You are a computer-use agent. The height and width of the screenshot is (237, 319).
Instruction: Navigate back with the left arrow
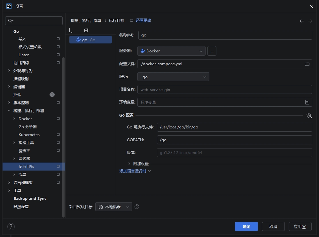[x=301, y=21]
